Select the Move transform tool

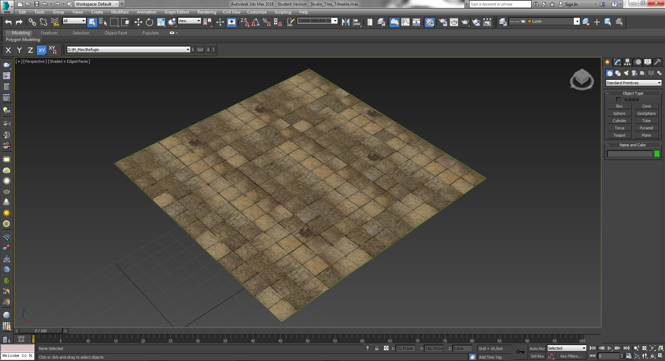point(138,22)
